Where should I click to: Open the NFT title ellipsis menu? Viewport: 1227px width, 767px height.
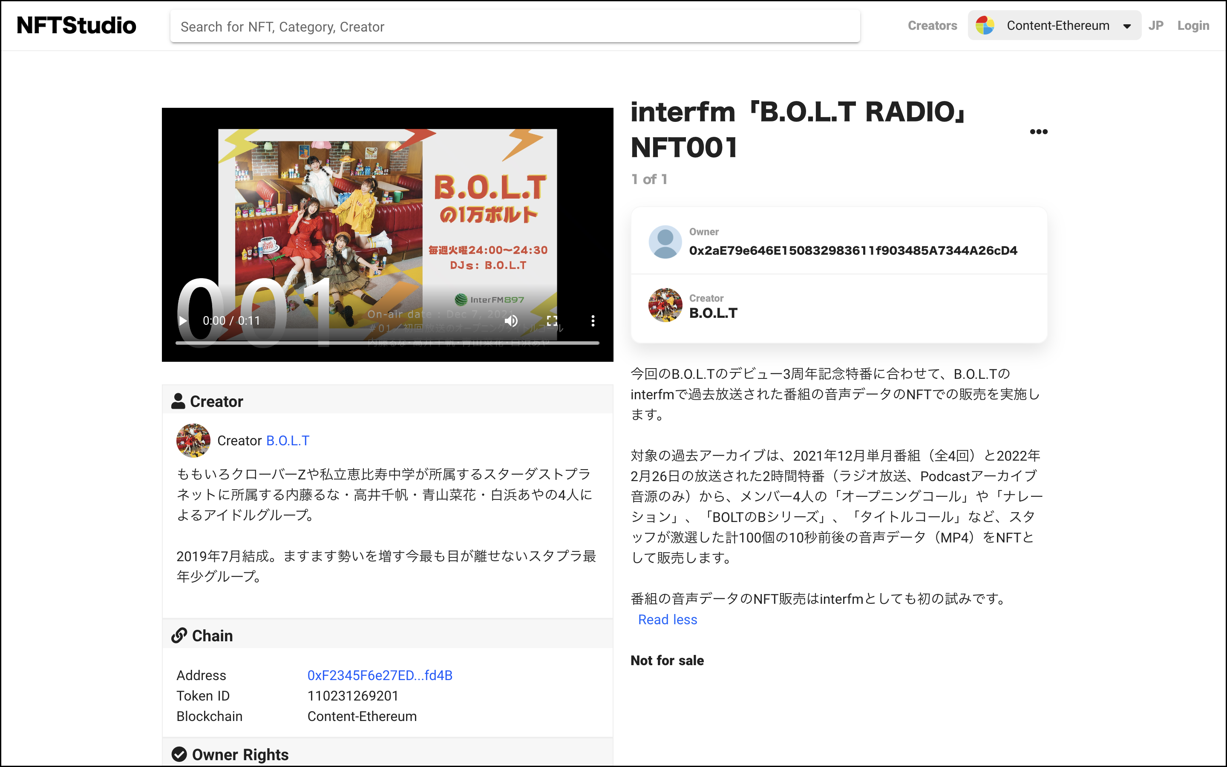(x=1038, y=132)
